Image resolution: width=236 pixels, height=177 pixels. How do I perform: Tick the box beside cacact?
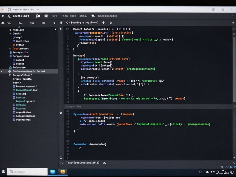14,60
